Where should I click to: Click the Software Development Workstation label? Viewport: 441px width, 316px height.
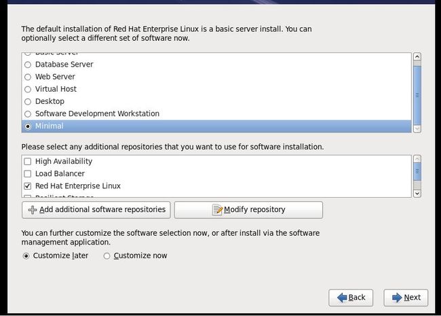click(x=97, y=113)
